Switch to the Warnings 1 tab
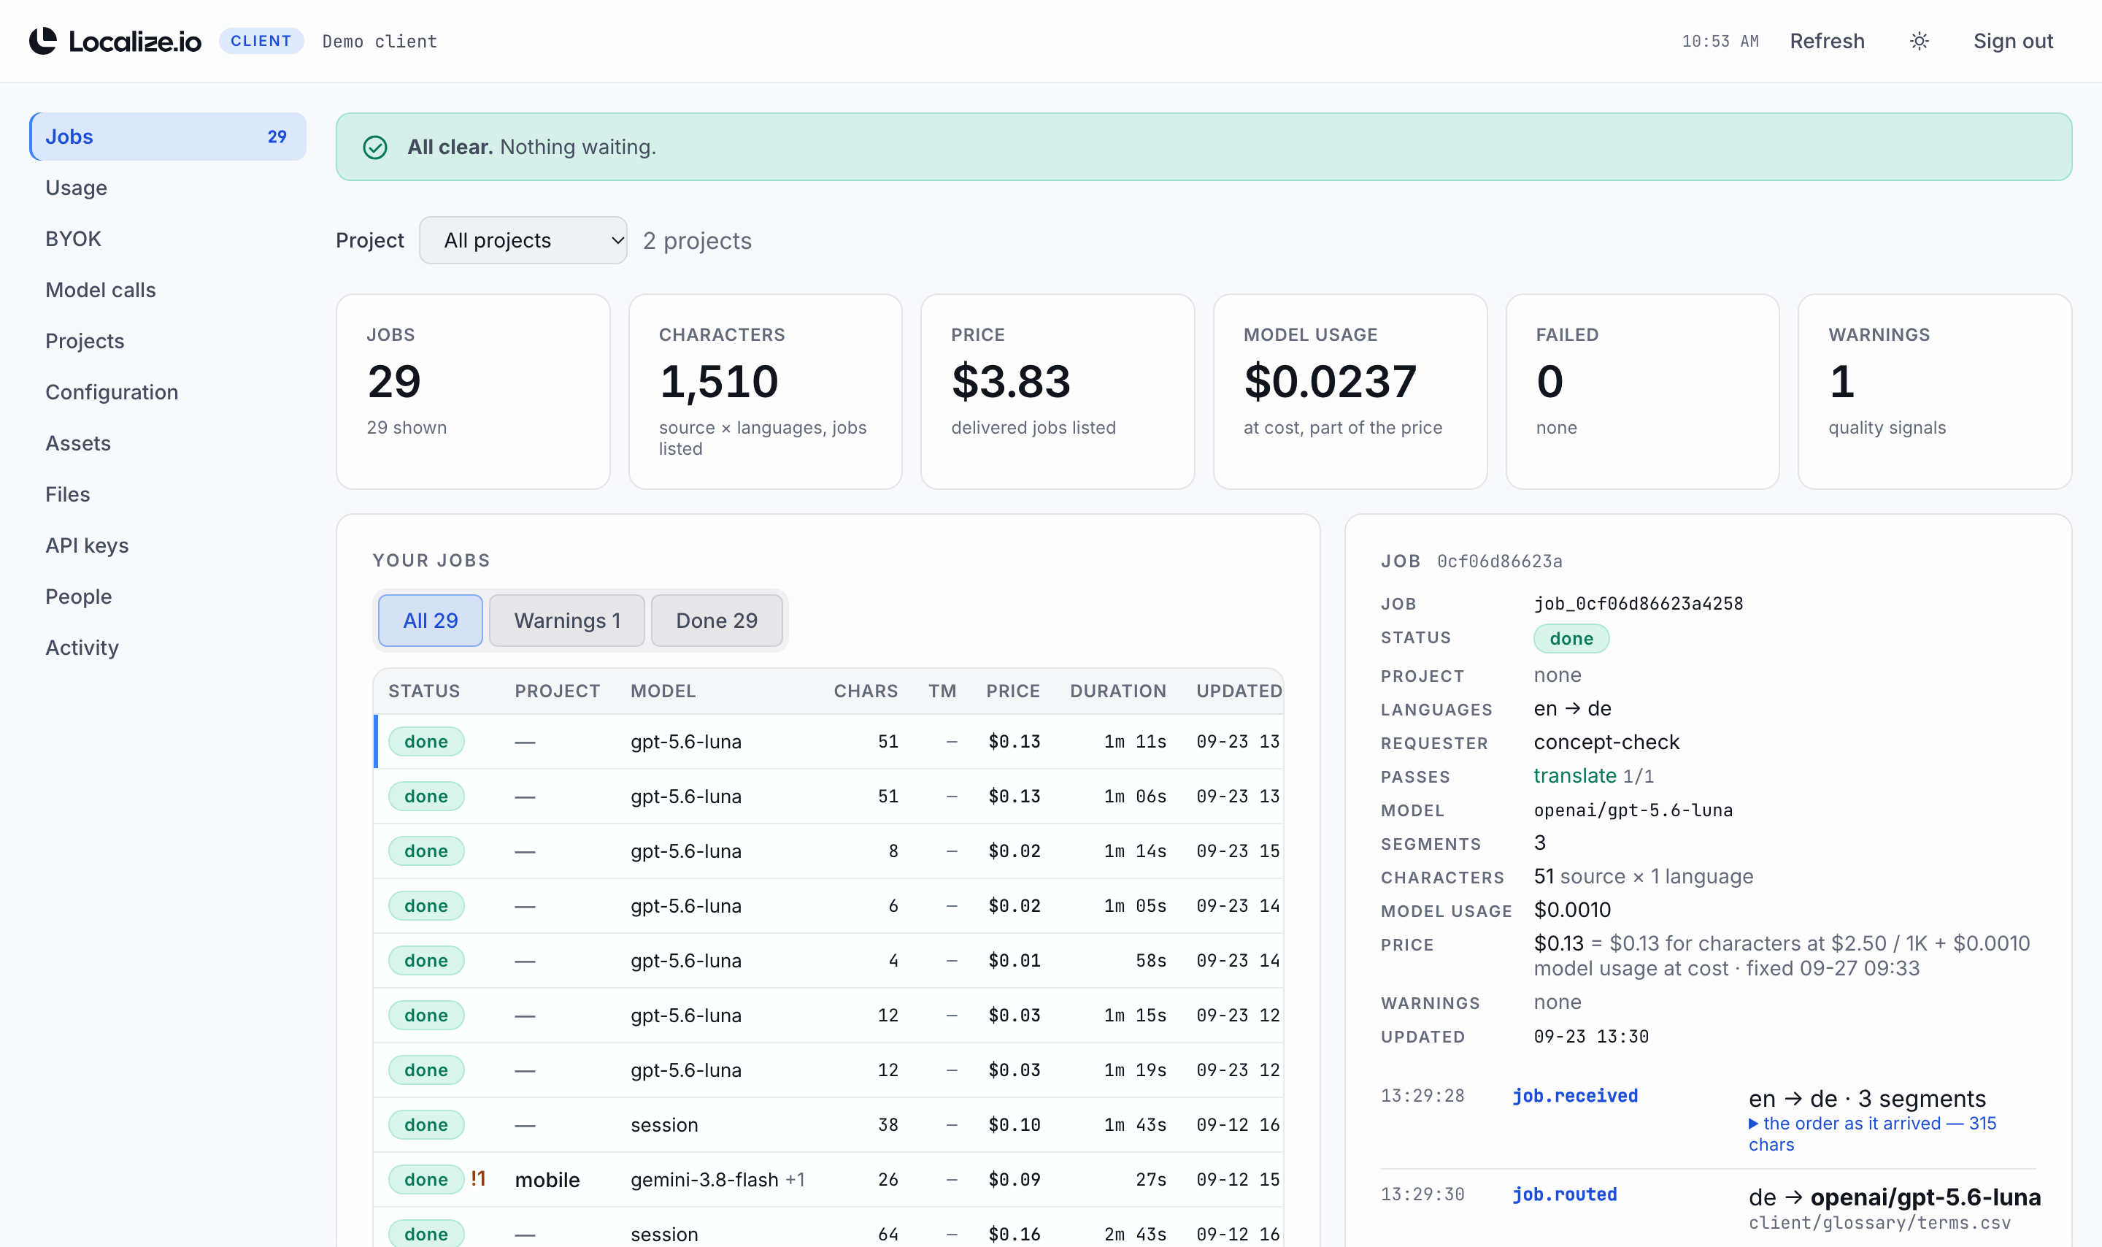This screenshot has width=2102, height=1247. 567,620
